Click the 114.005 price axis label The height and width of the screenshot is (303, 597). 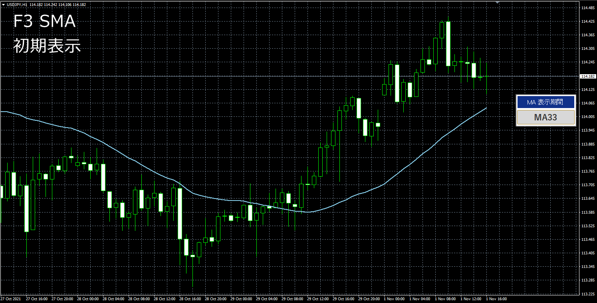point(587,117)
